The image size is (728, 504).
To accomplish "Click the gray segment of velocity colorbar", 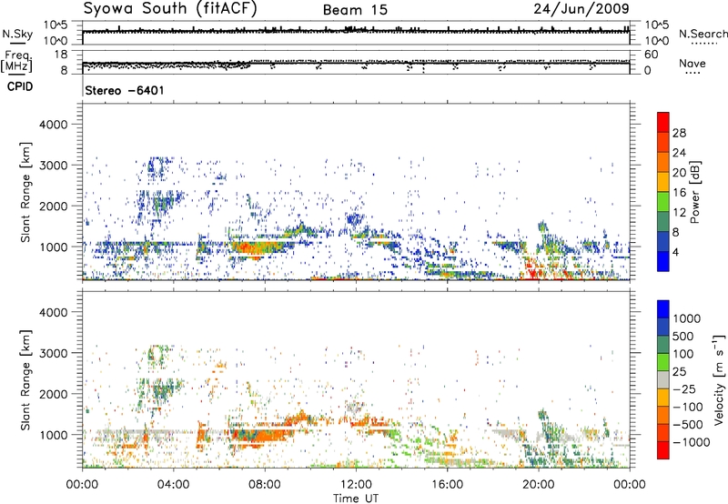I will click(663, 380).
